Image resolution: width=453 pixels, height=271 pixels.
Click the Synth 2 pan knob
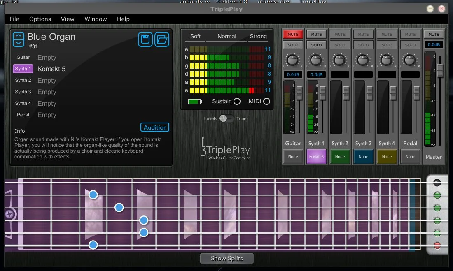click(x=339, y=60)
